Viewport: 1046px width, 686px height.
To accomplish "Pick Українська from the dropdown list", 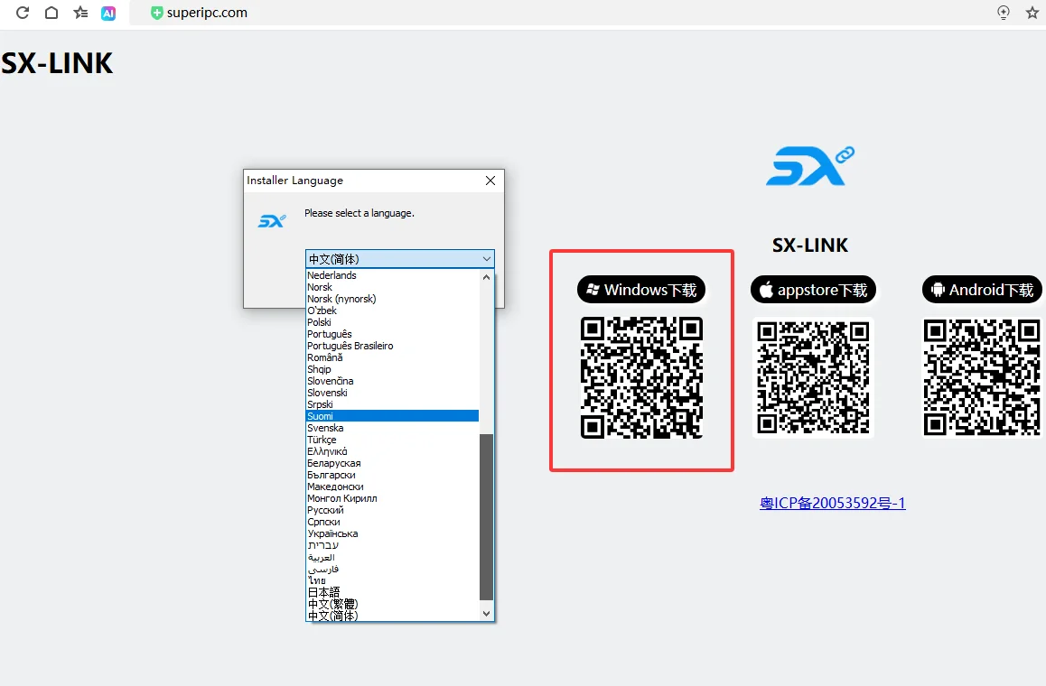I will [x=392, y=533].
